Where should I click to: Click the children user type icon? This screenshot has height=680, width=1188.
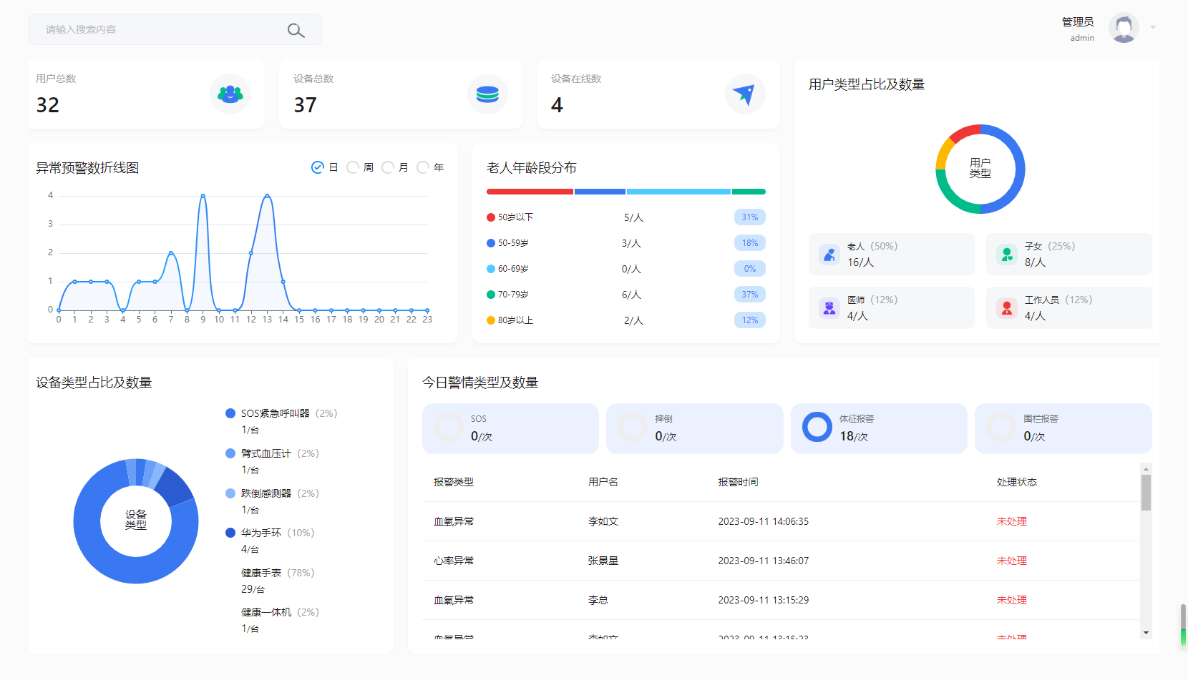click(x=1007, y=254)
